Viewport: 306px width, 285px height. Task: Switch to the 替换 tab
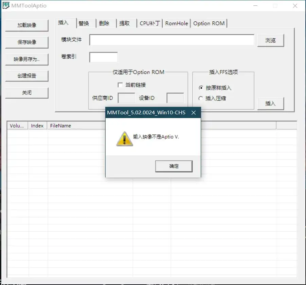click(85, 23)
